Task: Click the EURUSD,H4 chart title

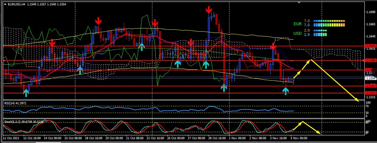Action: pos(16,4)
